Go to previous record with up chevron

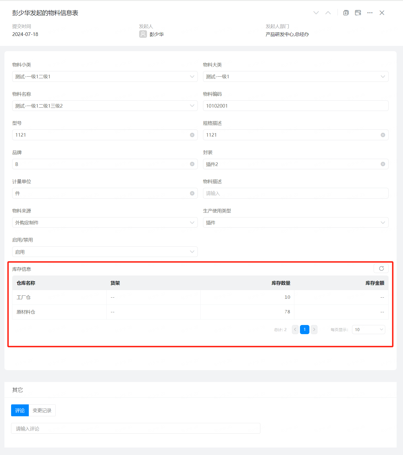point(328,13)
